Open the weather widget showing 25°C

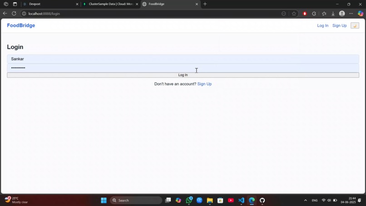tap(16, 200)
